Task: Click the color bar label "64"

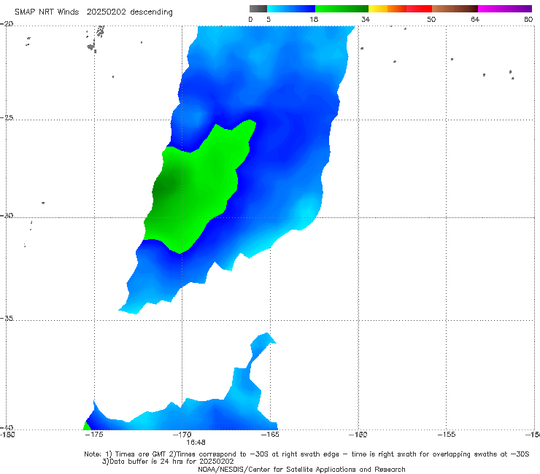Action: tap(475, 20)
